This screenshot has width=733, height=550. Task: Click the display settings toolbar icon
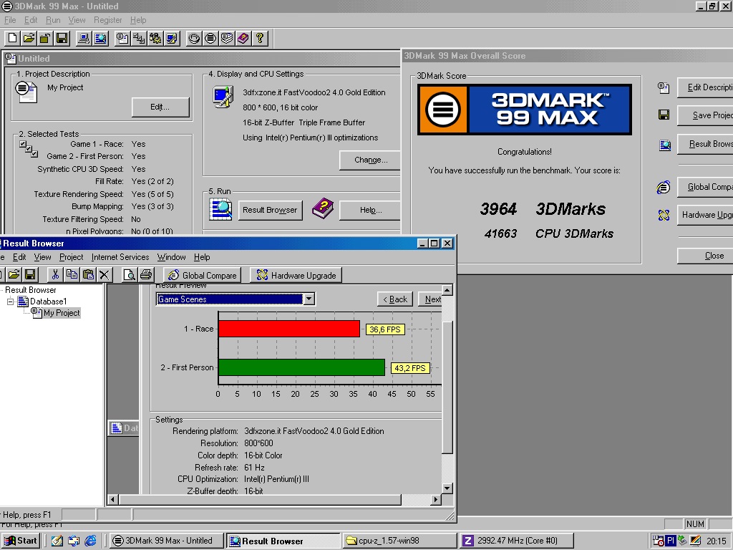click(x=172, y=38)
